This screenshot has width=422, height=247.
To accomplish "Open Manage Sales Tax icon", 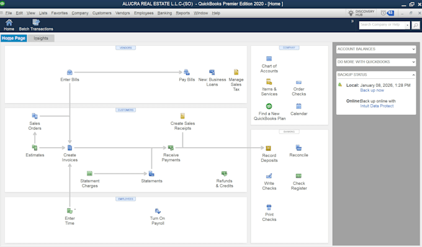I will coord(236,72).
